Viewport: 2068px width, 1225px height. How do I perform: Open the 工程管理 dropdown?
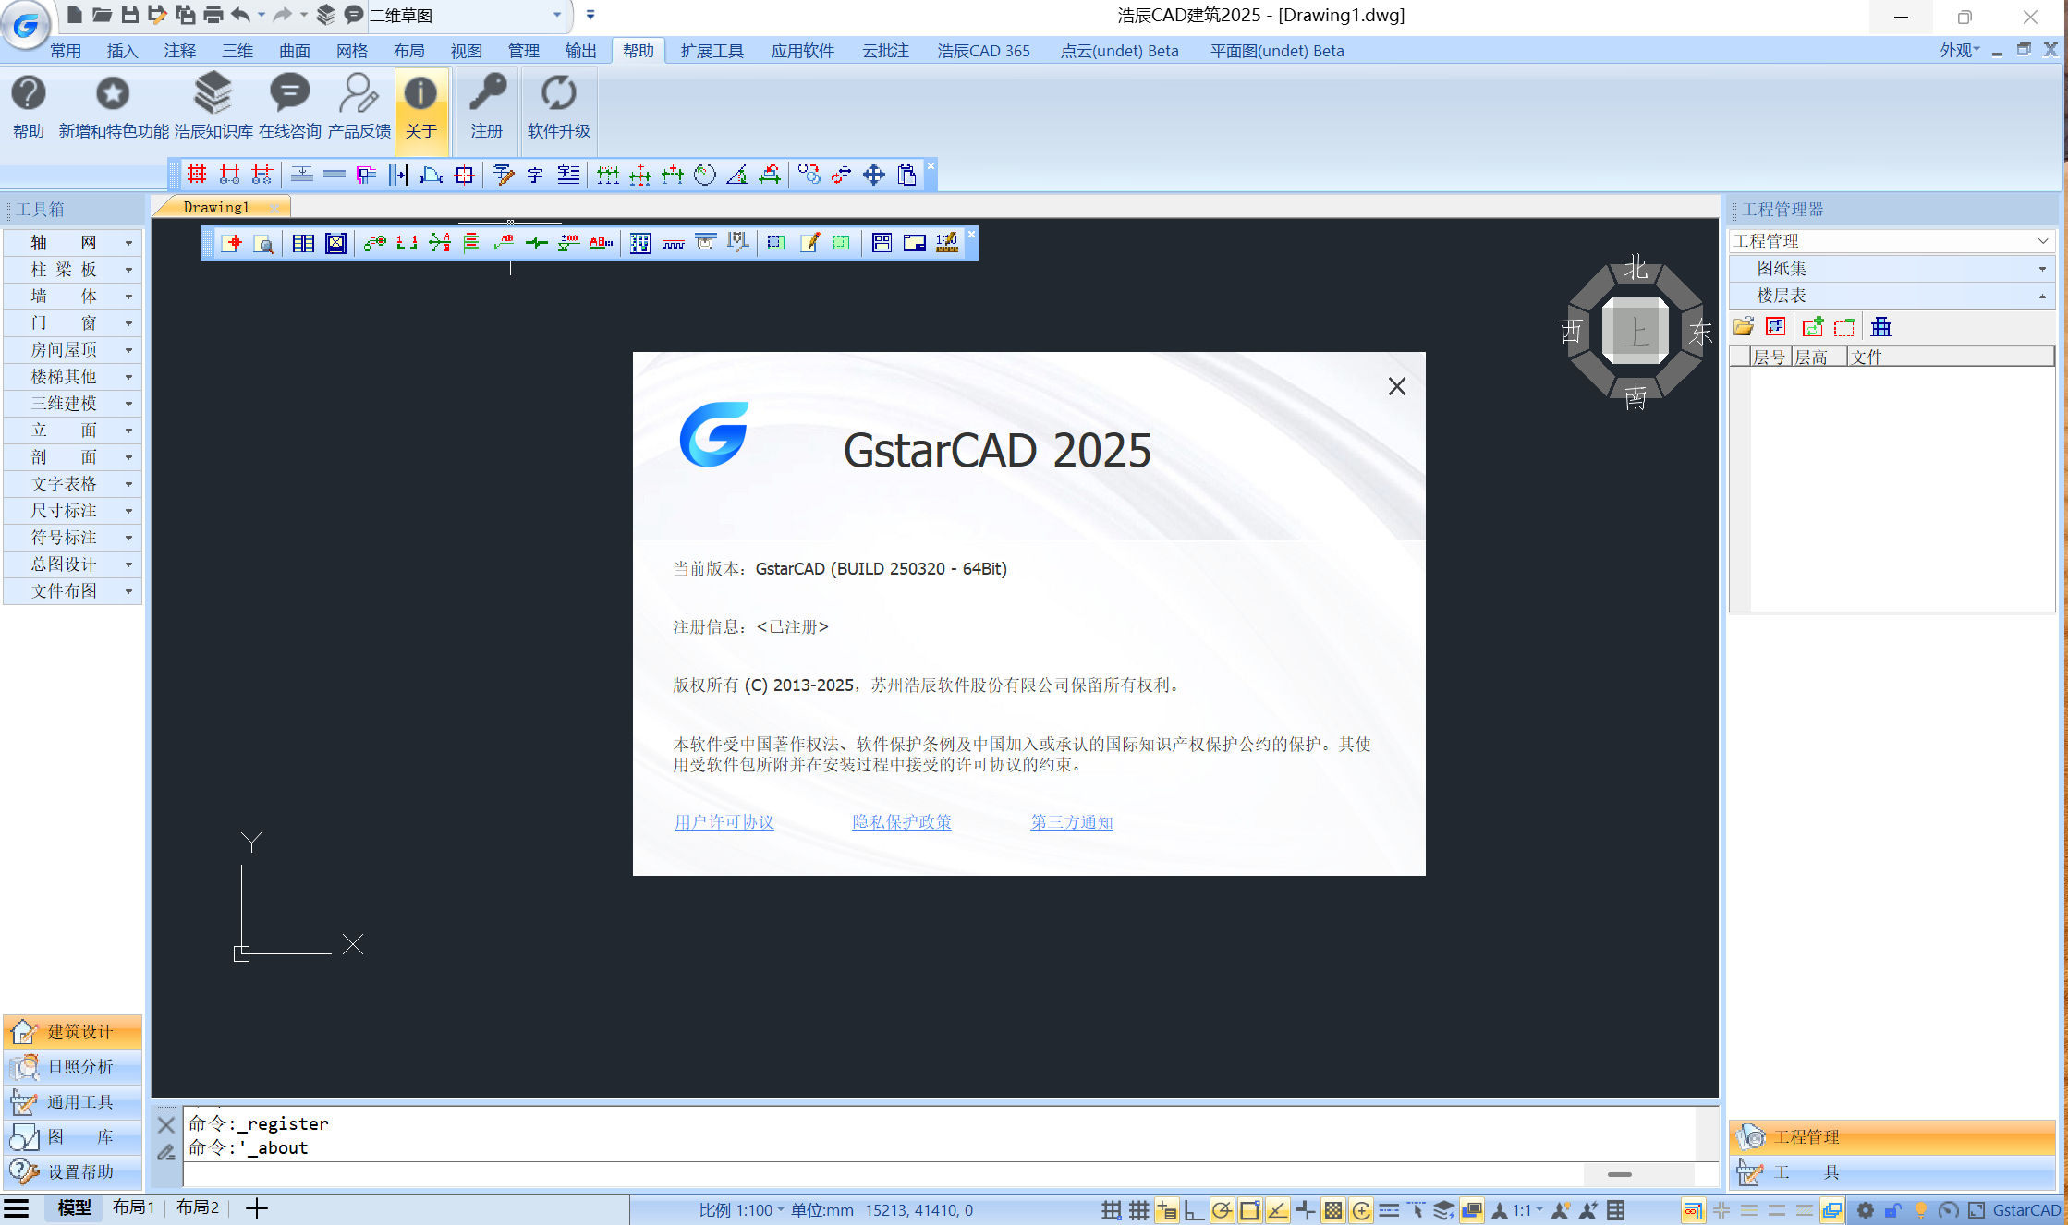(2042, 241)
